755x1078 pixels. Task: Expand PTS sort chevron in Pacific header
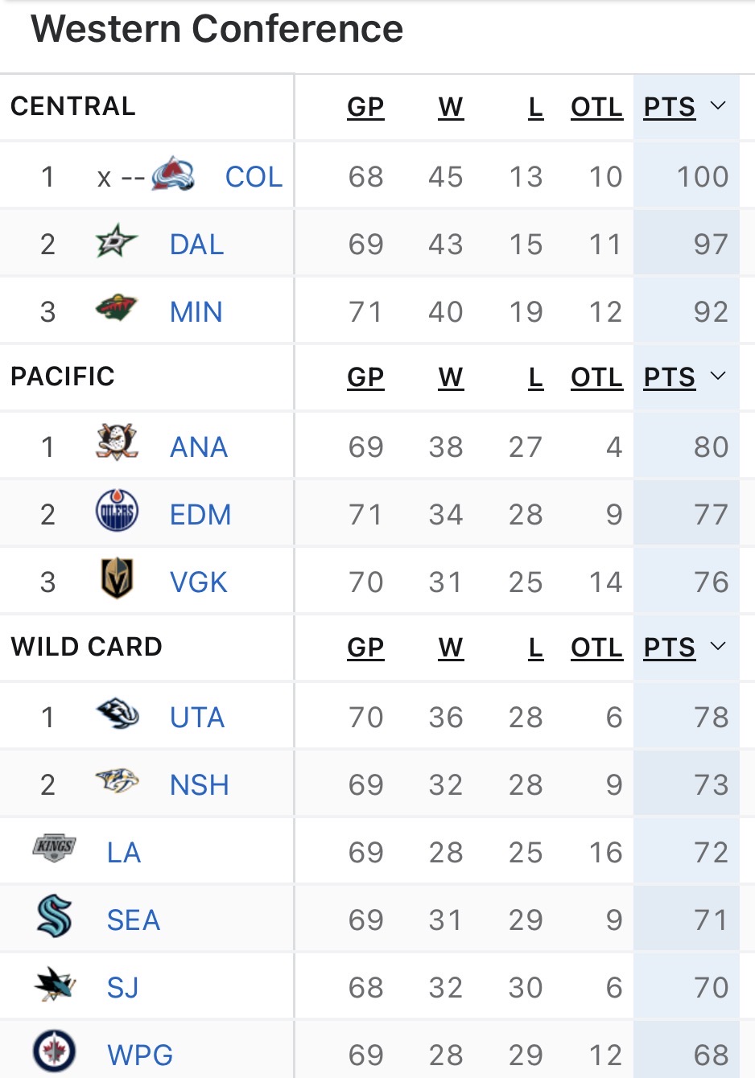(719, 376)
